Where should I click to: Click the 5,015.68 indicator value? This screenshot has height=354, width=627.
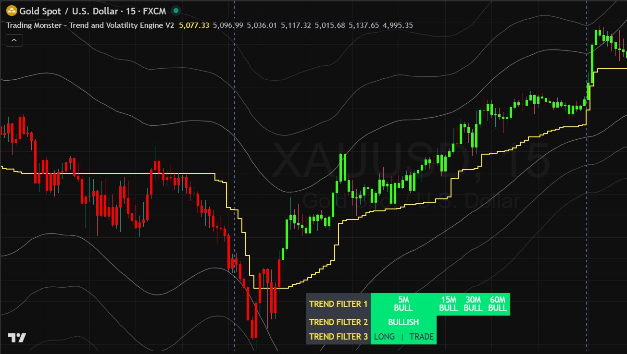tap(330, 25)
